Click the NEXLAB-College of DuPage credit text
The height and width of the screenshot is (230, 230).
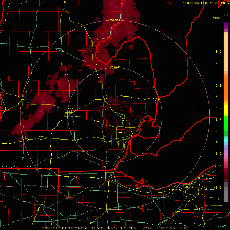coord(204,3)
